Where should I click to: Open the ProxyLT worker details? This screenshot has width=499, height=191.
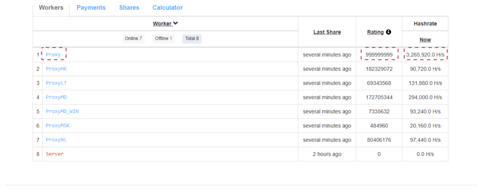(x=56, y=83)
